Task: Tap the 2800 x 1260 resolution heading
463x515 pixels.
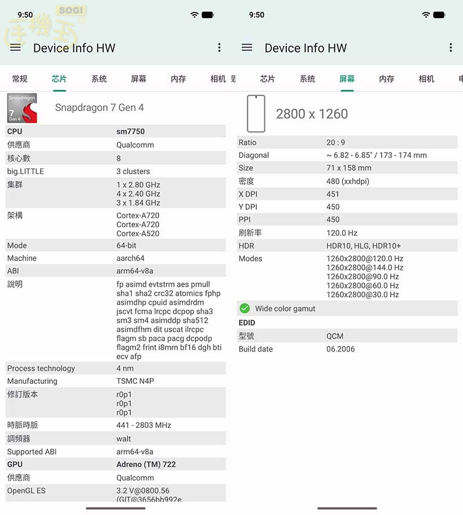Action: (x=312, y=114)
